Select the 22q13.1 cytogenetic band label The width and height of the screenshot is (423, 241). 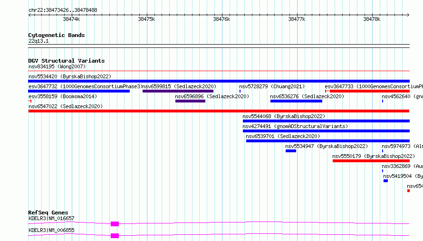[x=38, y=41]
